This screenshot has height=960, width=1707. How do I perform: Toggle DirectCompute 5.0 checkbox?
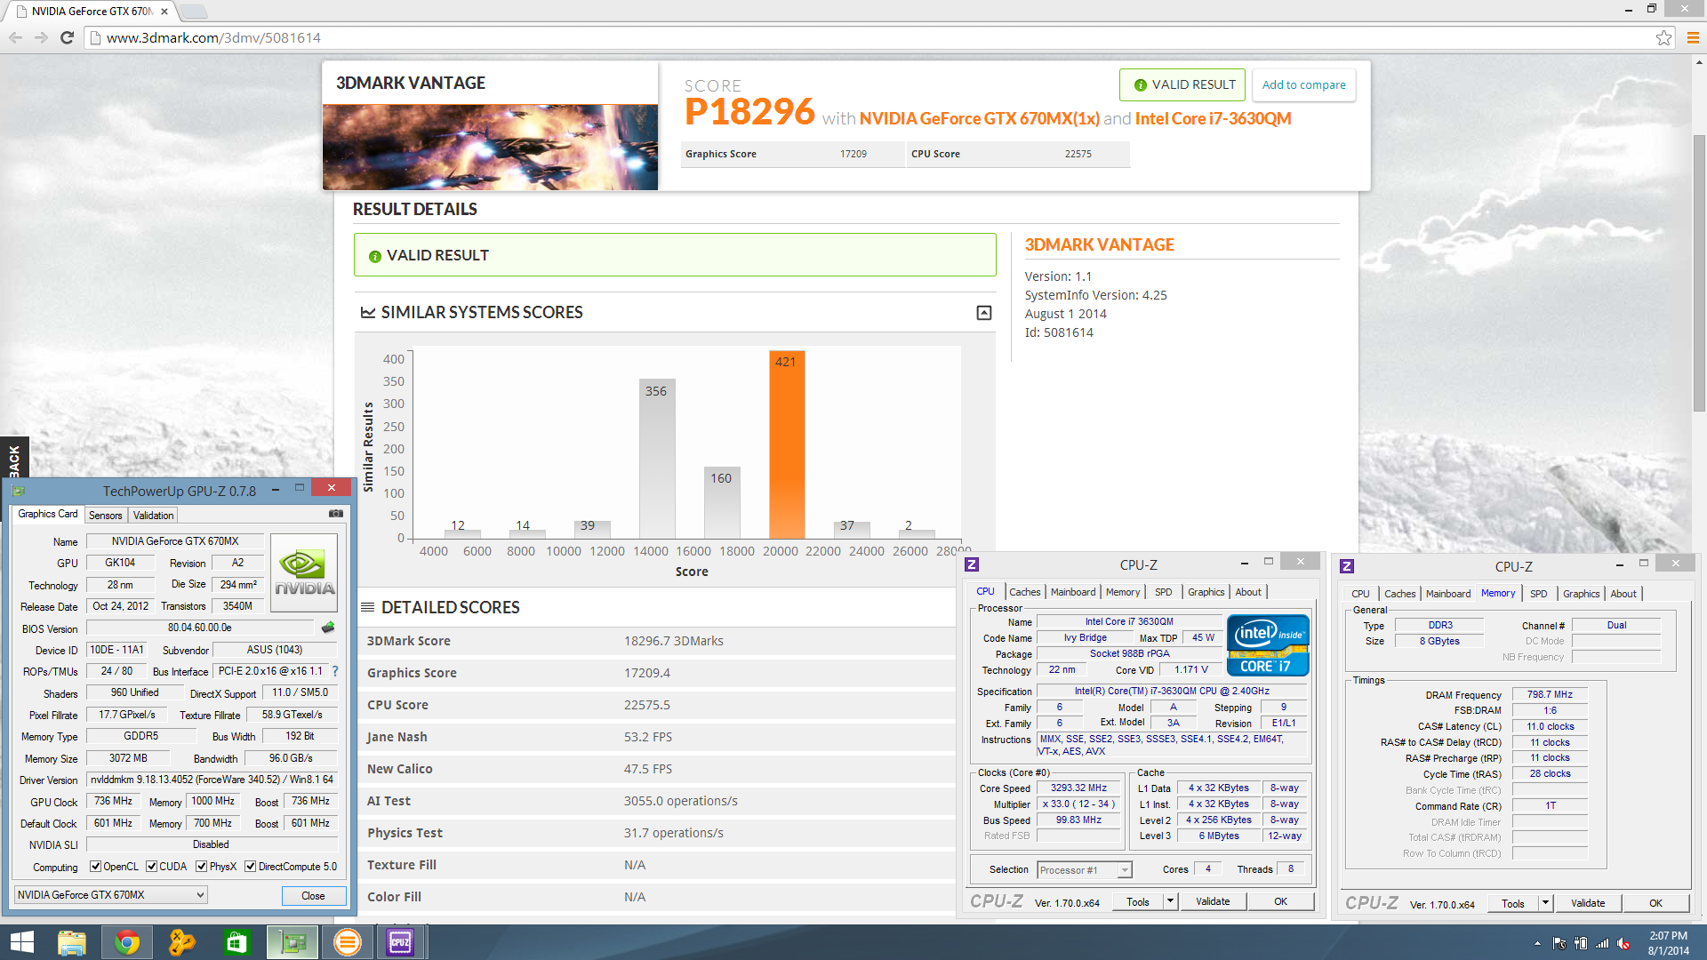pyautogui.click(x=251, y=867)
